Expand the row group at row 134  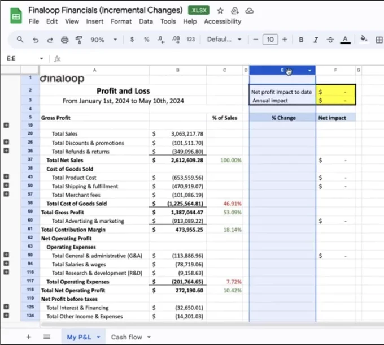click(6, 316)
